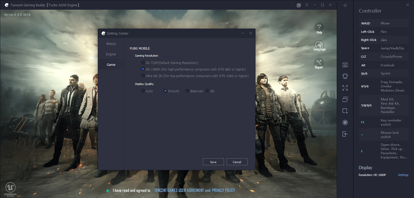
Task: Launch the Repair tool icon
Action: pyautogui.click(x=319, y=63)
